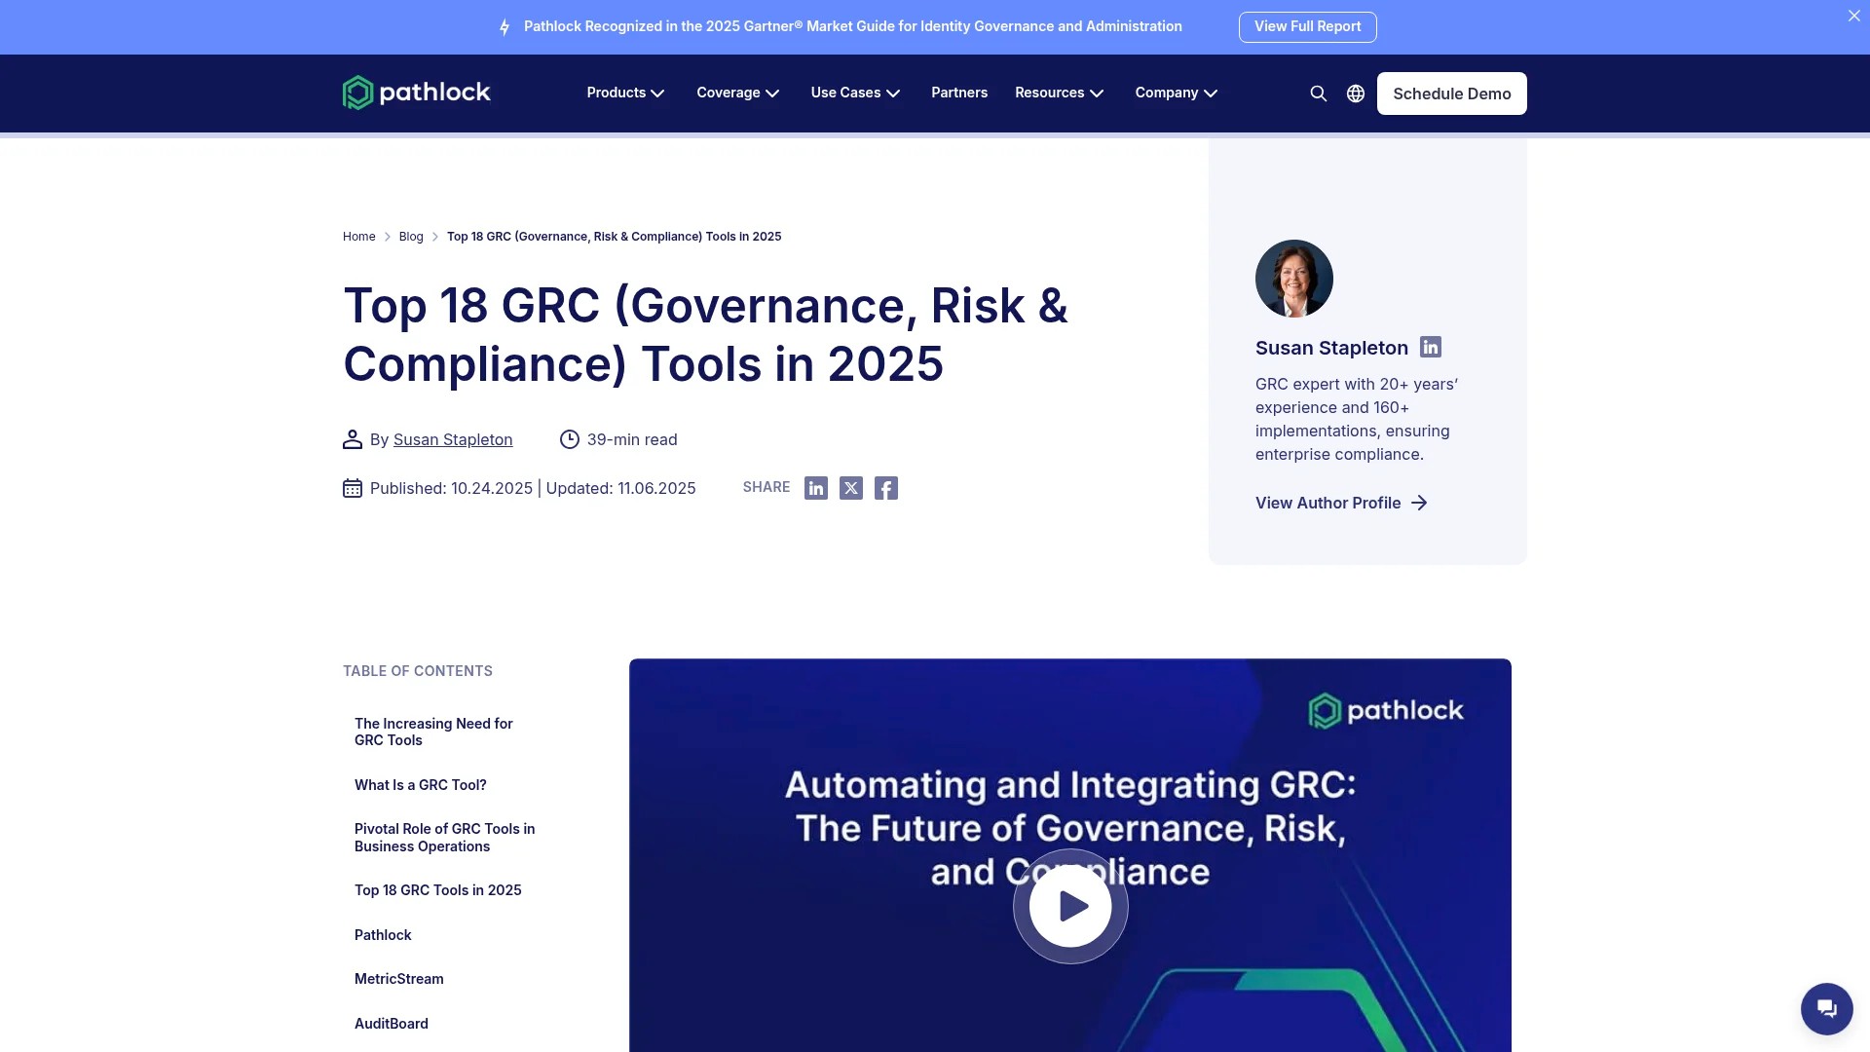Click the Pathlock logo
1870x1052 pixels.
tap(416, 93)
